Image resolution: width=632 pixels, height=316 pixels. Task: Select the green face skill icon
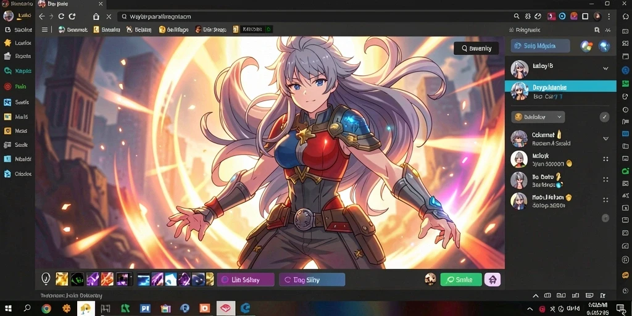coord(77,279)
